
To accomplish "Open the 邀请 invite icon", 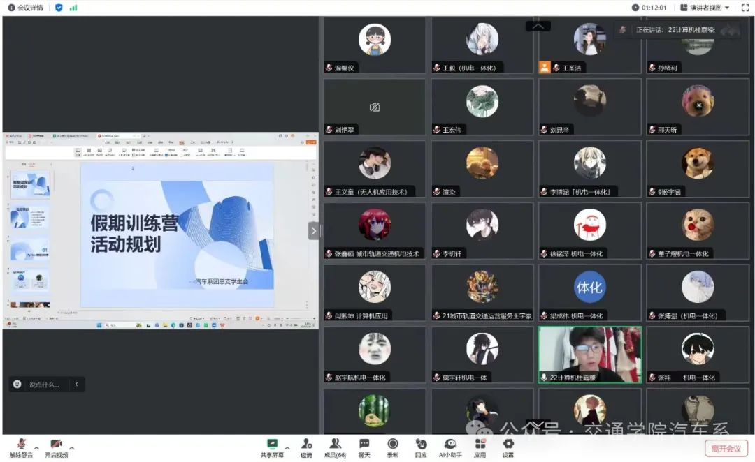I will point(306,447).
